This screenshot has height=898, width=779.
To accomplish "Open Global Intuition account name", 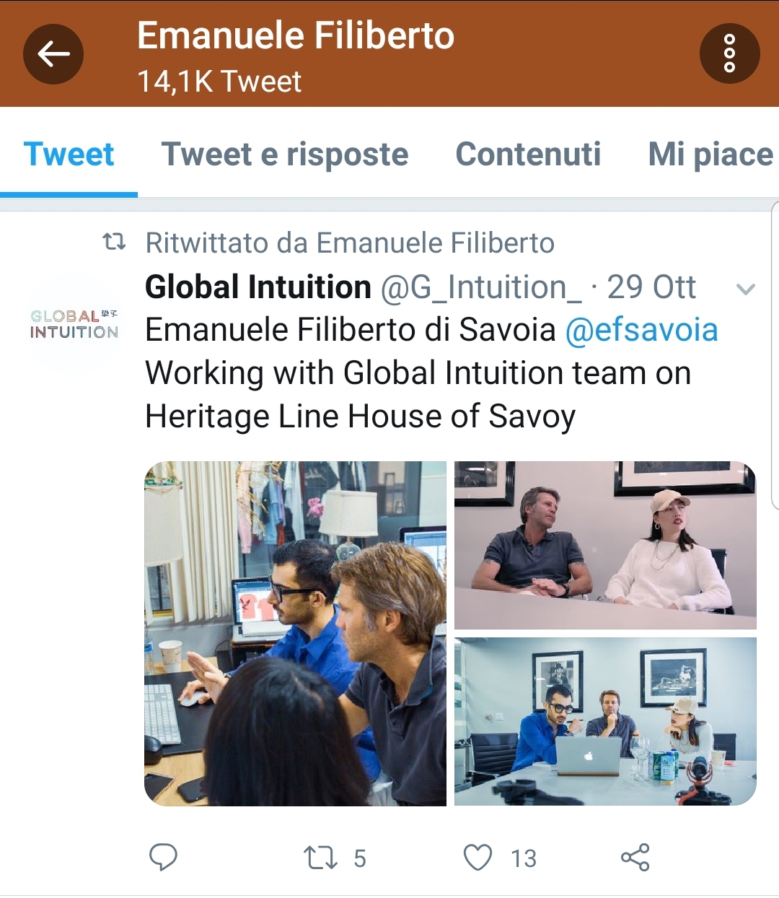I will (x=258, y=287).
